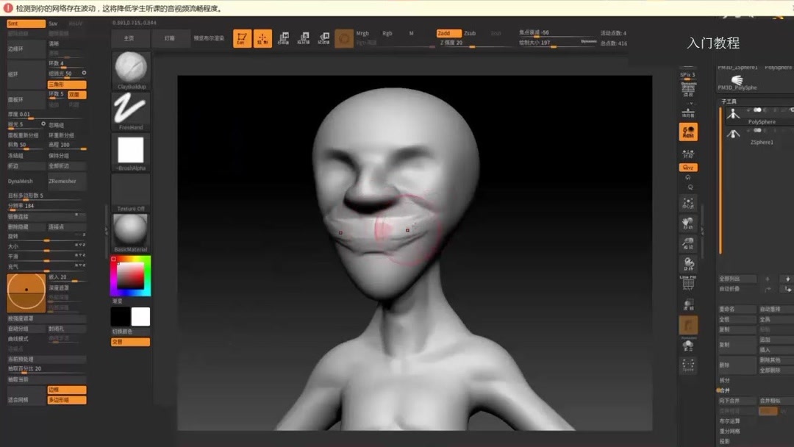The width and height of the screenshot is (794, 447).
Task: Click the Qxyz symmetry icon on right shelf
Action: [x=688, y=167]
